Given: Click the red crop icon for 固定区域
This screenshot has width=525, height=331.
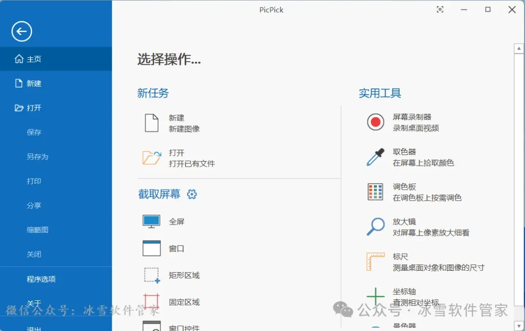Looking at the screenshot, I should 151,301.
